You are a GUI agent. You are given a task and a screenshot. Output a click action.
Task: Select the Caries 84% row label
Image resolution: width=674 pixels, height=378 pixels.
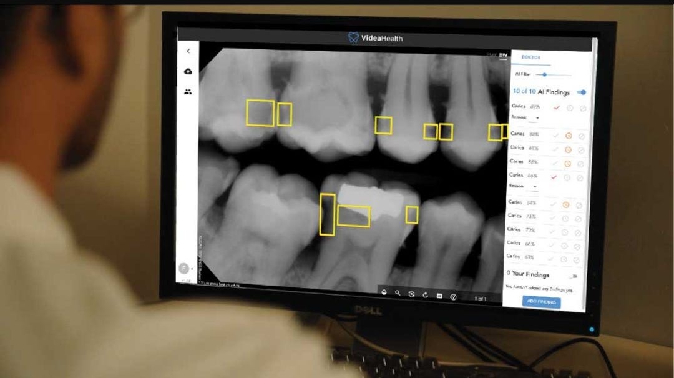pos(522,202)
